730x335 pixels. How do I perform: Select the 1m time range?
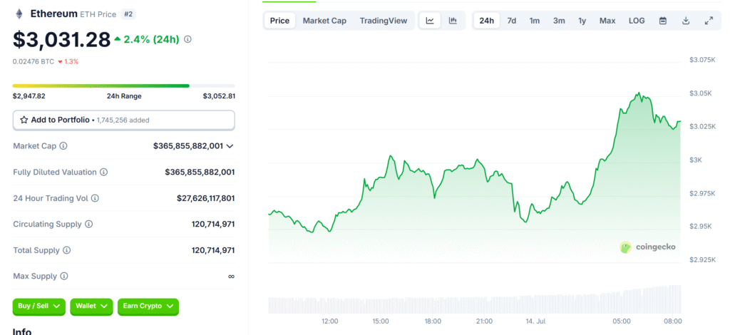pyautogui.click(x=535, y=21)
